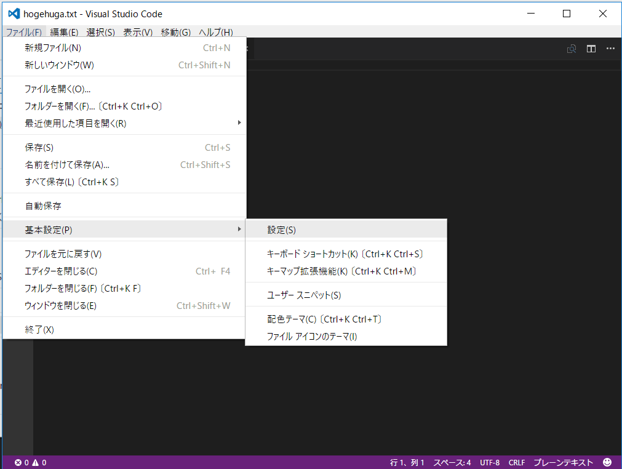The width and height of the screenshot is (622, 469).
Task: Choose 新規ファイル(N) from the file menu
Action: pyautogui.click(x=124, y=48)
